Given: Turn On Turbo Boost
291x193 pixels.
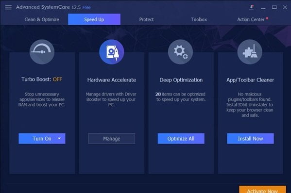Looking at the screenshot, I should tap(42, 139).
